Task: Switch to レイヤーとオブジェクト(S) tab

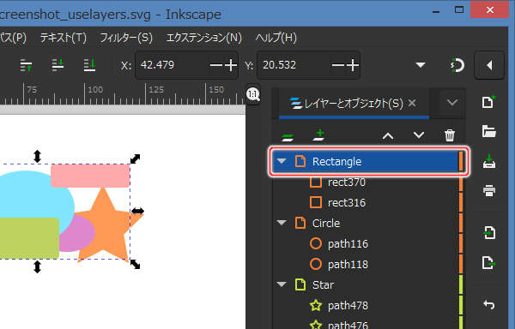Action: 354,104
